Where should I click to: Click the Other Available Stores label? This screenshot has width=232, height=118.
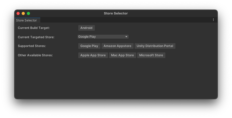coord(35,55)
